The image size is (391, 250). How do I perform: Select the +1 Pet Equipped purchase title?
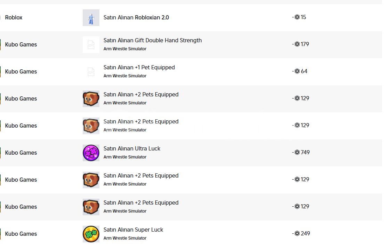click(139, 68)
